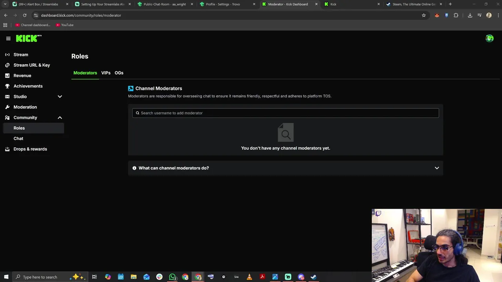Image resolution: width=502 pixels, height=282 pixels.
Task: Open the browser apps grid icon
Action: click(5, 25)
